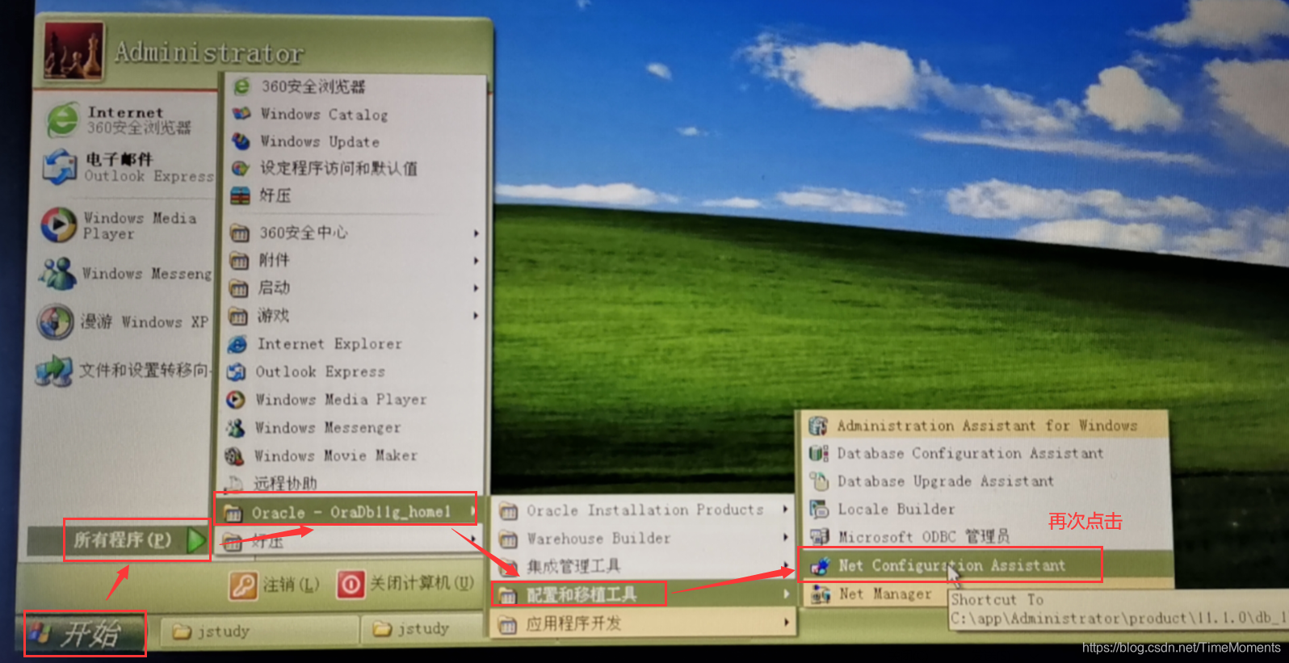The width and height of the screenshot is (1289, 663).
Task: Select 配置和移植工具 menu entry
Action: tap(644, 594)
